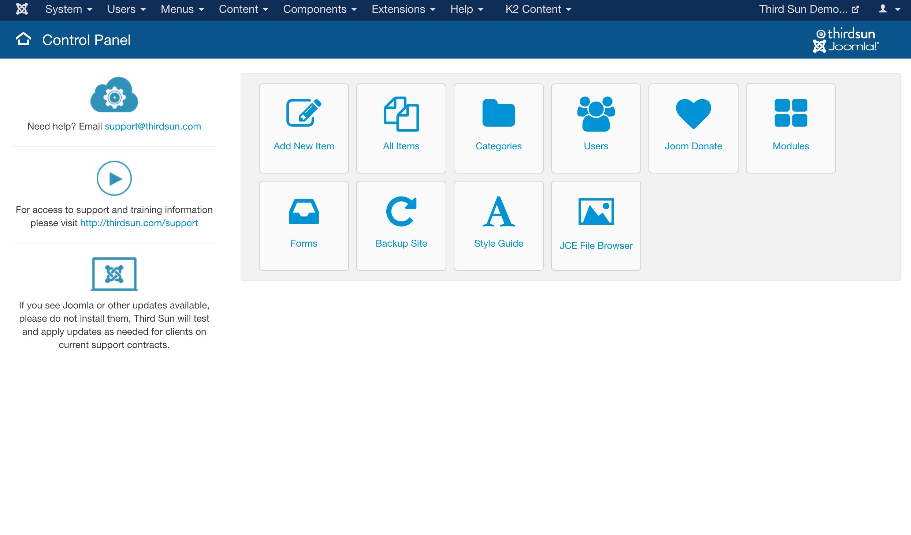The image size is (911, 535).
Task: Click the Backup Site refresh icon
Action: click(x=401, y=212)
